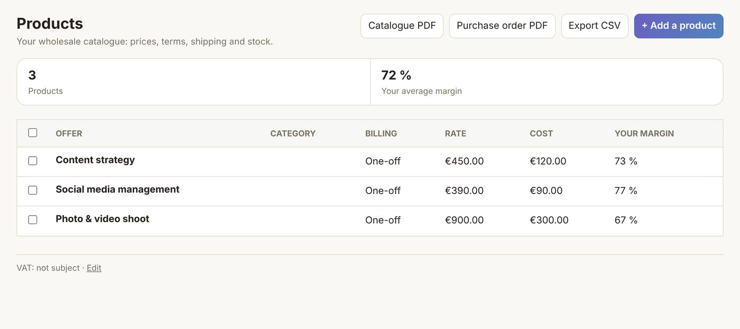The image size is (740, 329).
Task: Select the Content strategy row checkbox
Action: tap(33, 161)
